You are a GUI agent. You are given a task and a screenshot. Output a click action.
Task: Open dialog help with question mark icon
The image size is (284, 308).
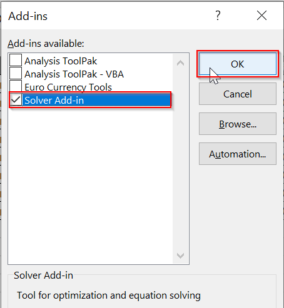218,16
